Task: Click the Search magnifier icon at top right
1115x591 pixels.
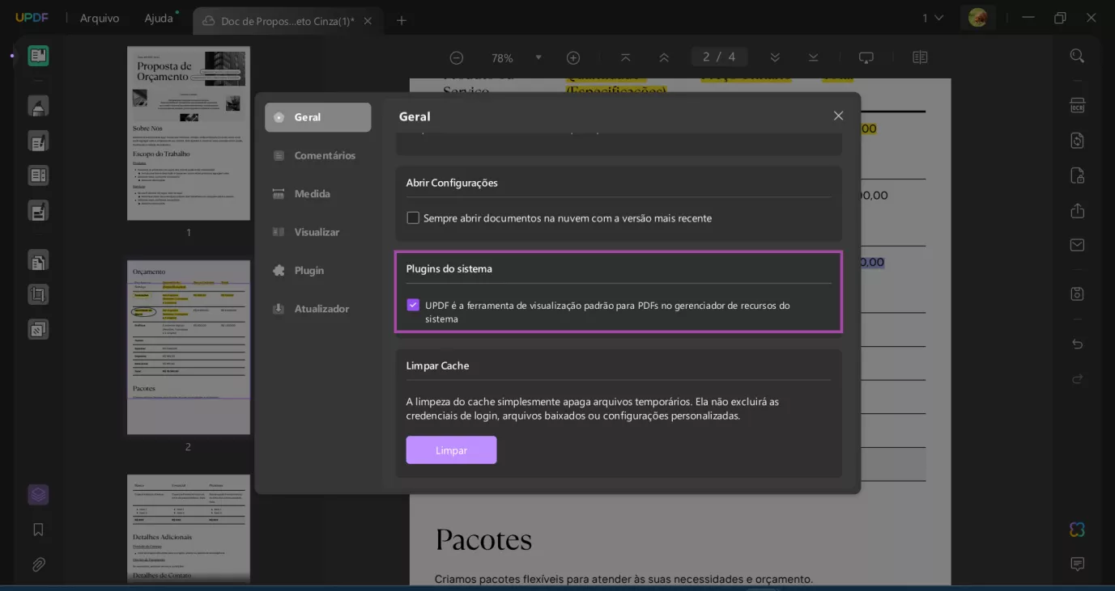Action: [x=1077, y=56]
